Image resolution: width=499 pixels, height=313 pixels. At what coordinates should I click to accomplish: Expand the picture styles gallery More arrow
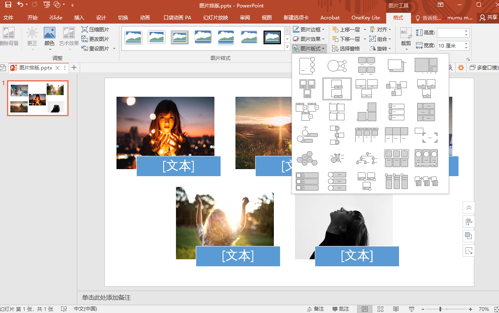click(x=287, y=47)
